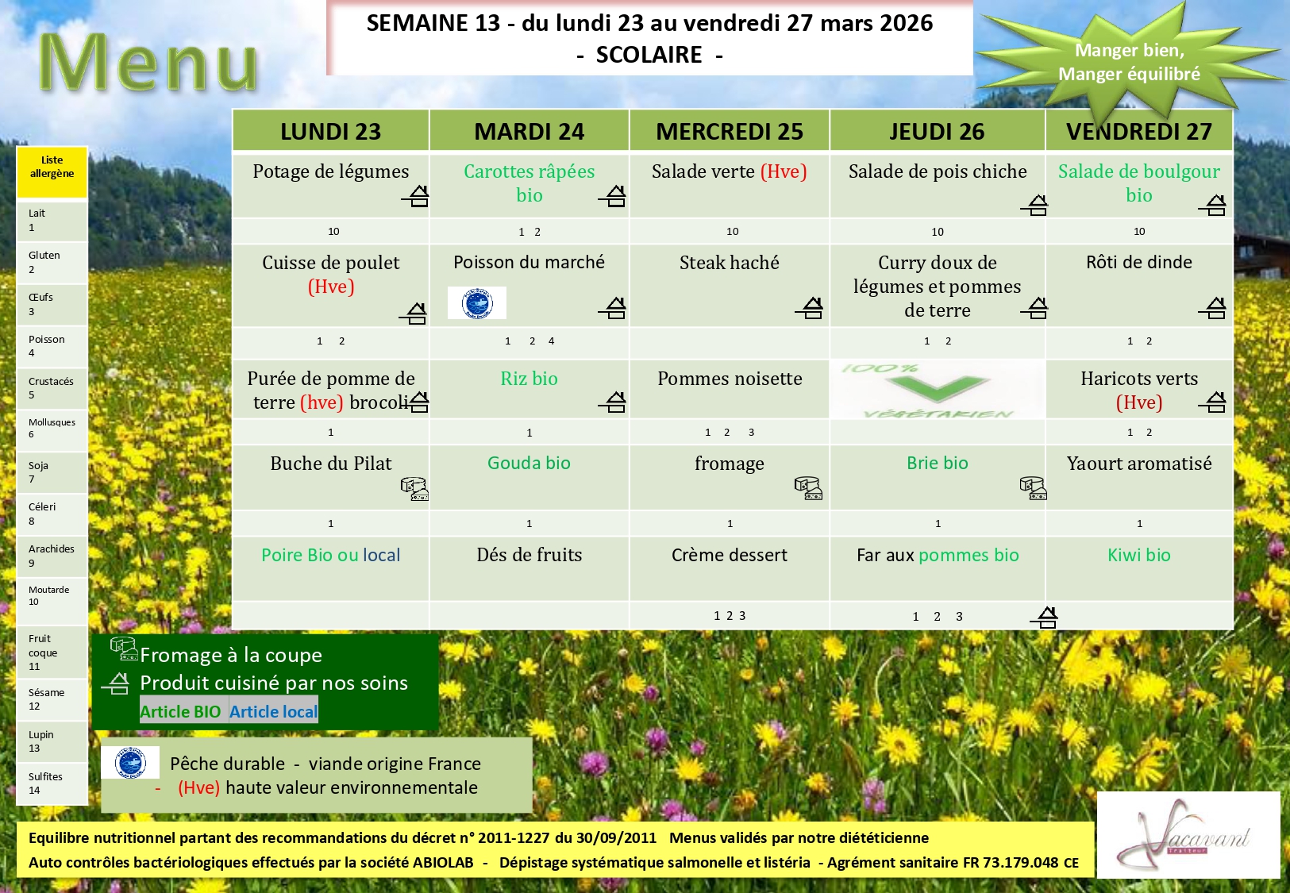Click the cheese icon in Buche du Pilat cell

tap(414, 488)
